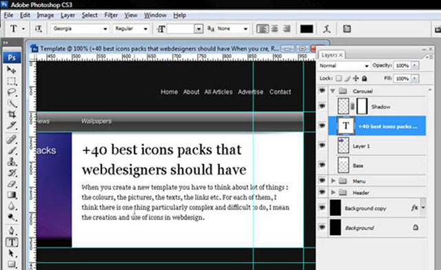Toggle lock image pixels
The height and width of the screenshot is (270, 441).
click(347, 79)
